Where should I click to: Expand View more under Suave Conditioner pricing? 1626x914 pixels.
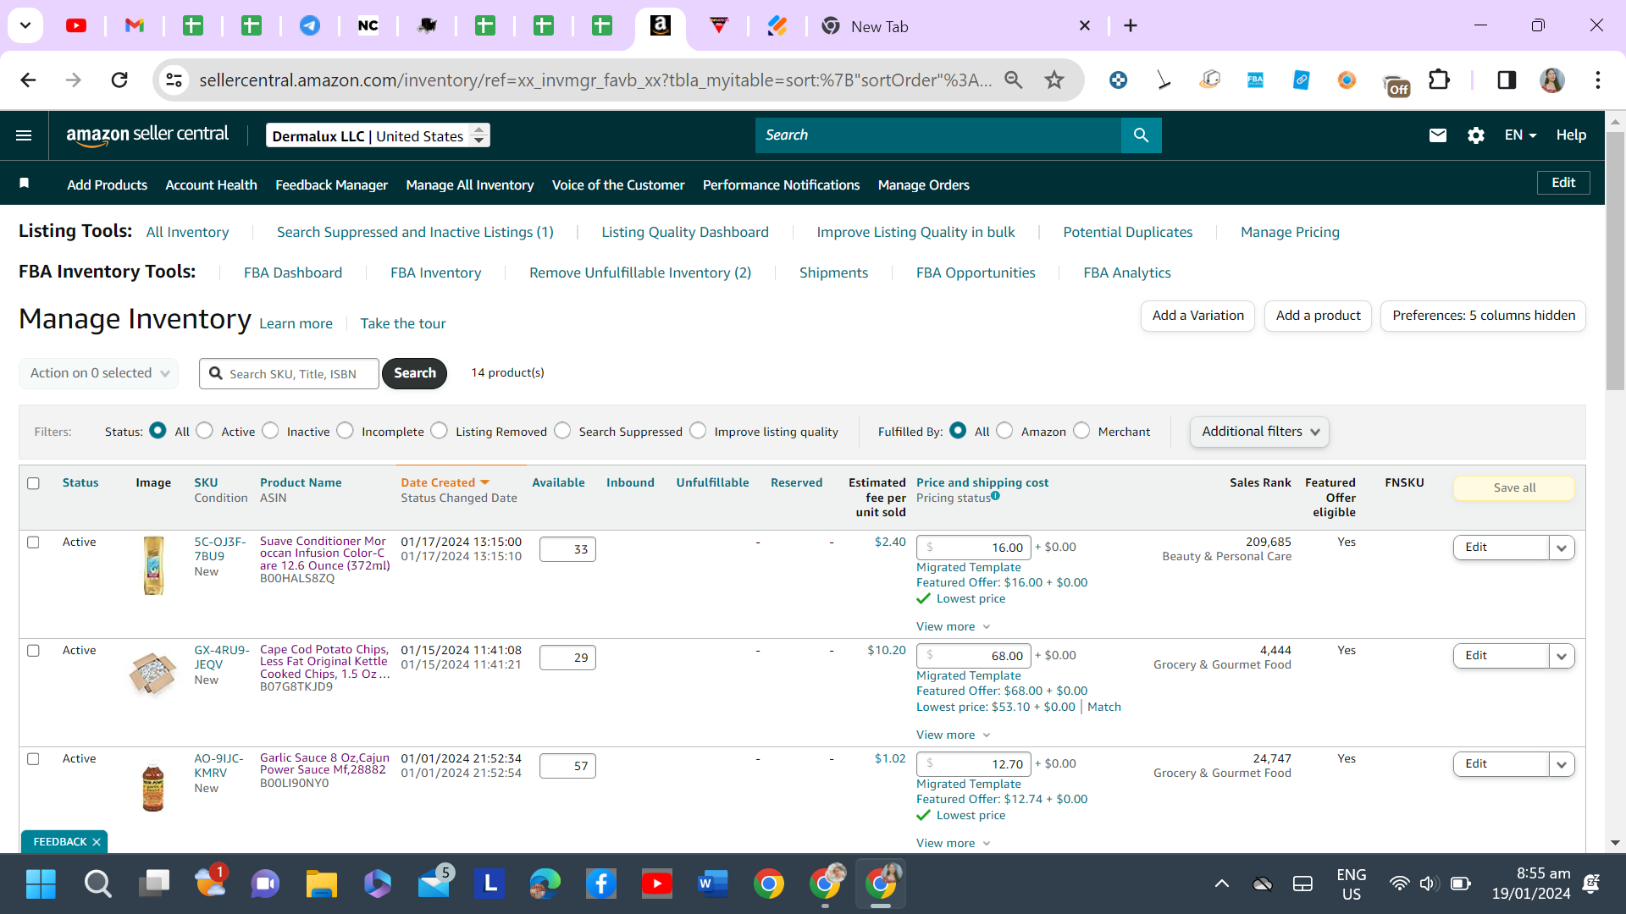pyautogui.click(x=953, y=626)
